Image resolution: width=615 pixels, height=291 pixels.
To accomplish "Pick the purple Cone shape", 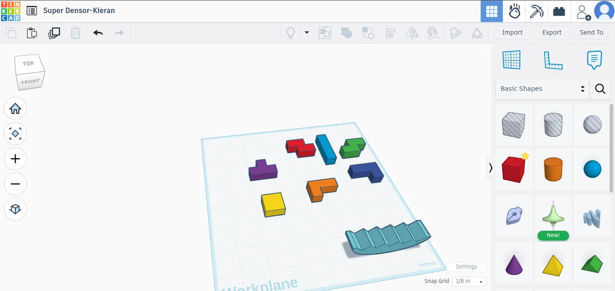I will click(514, 264).
